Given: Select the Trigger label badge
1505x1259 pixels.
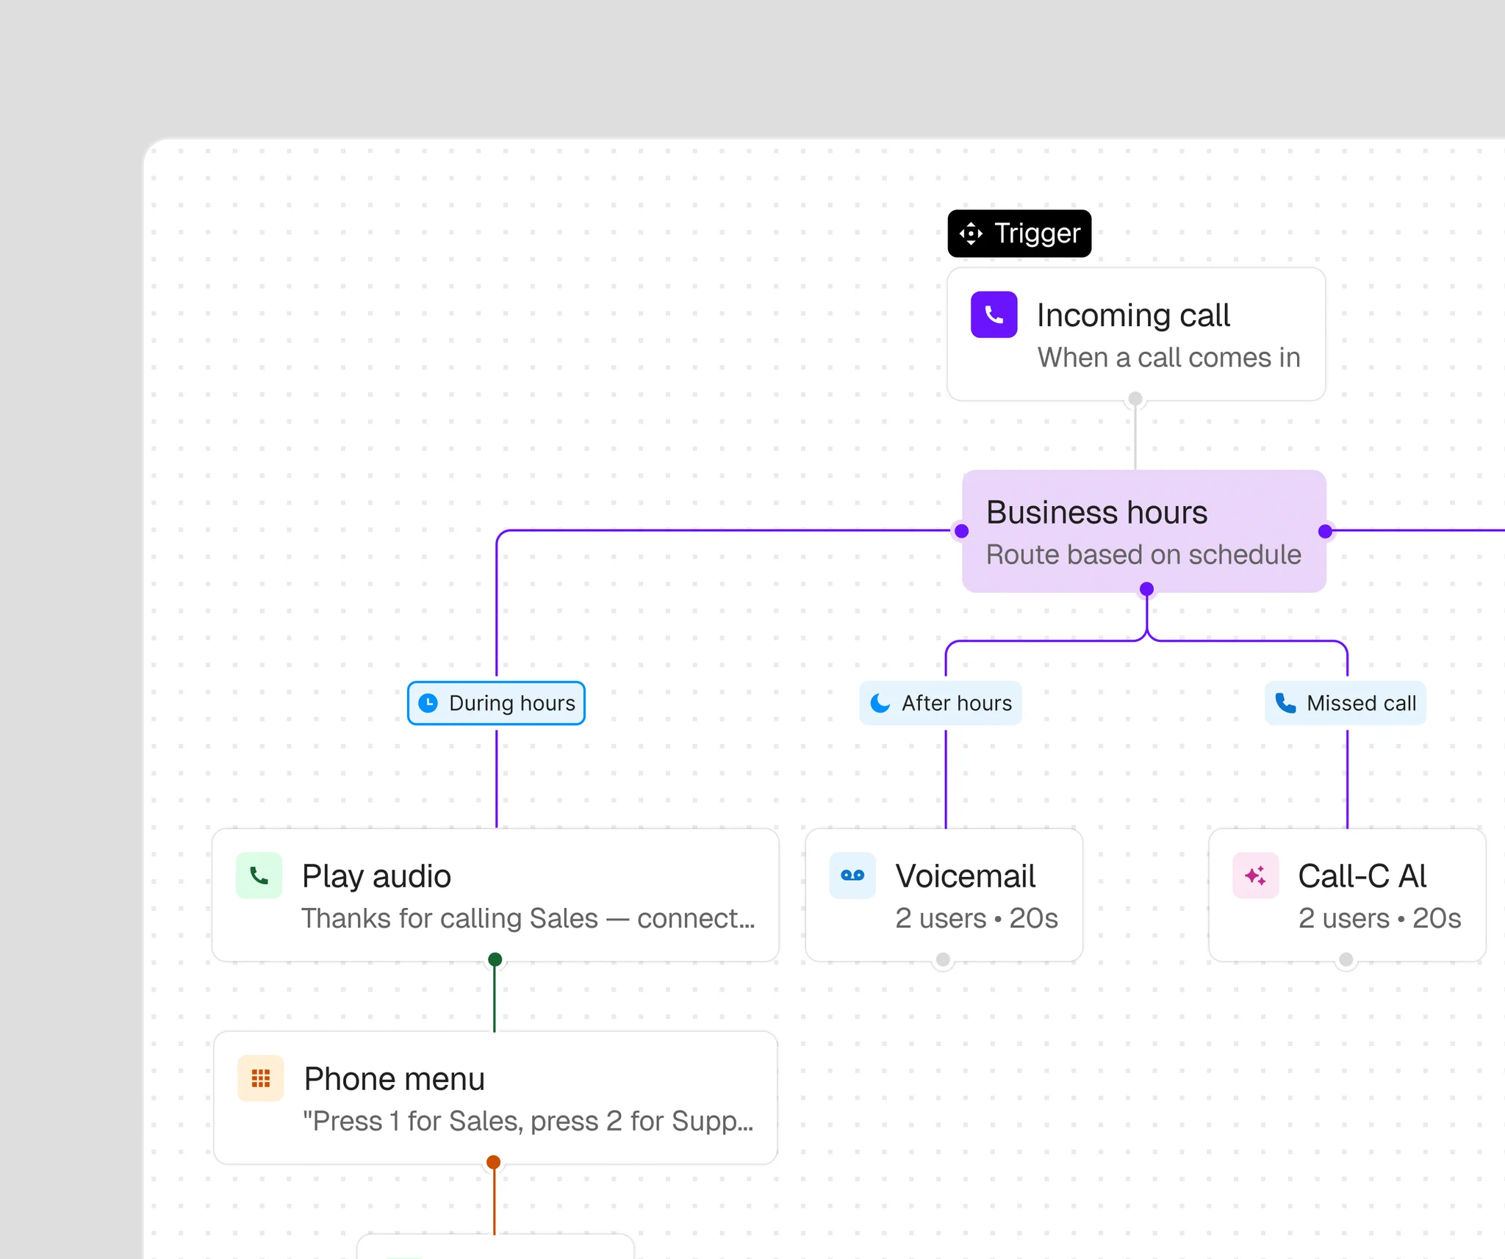Looking at the screenshot, I should click(1019, 234).
